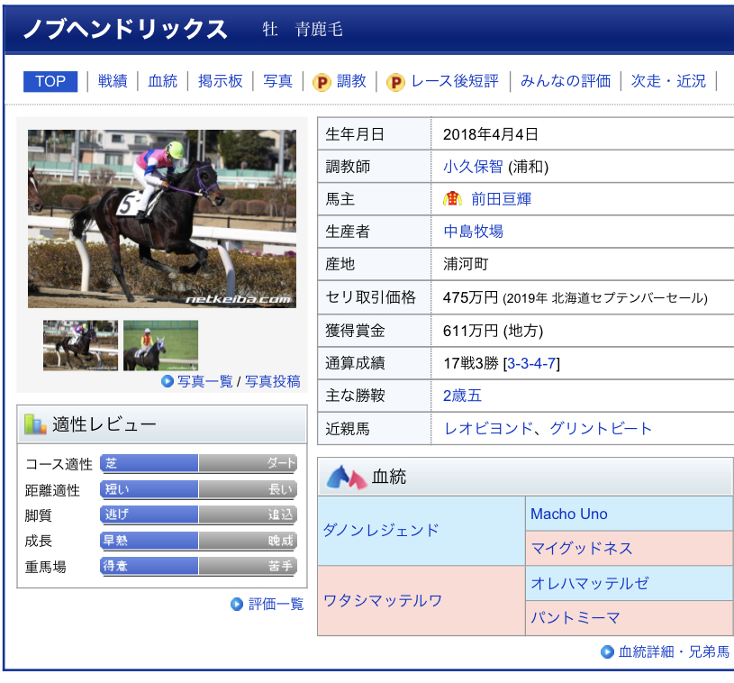Open relative レオビヨンド link
Viewport: 734px width, 683px height.
coord(488,428)
